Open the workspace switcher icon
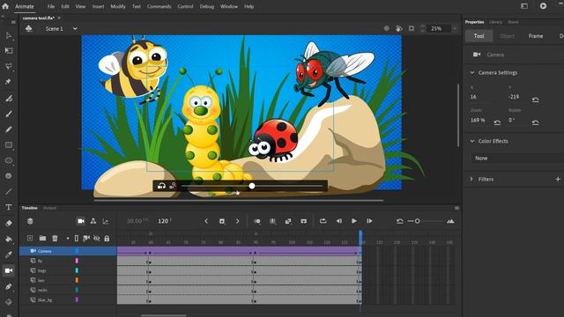 point(524,6)
